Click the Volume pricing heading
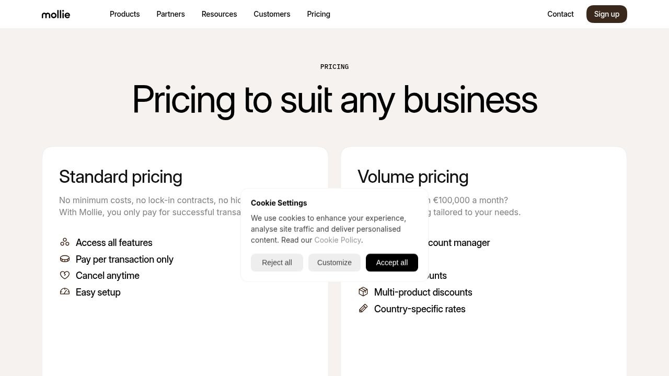 click(x=413, y=177)
